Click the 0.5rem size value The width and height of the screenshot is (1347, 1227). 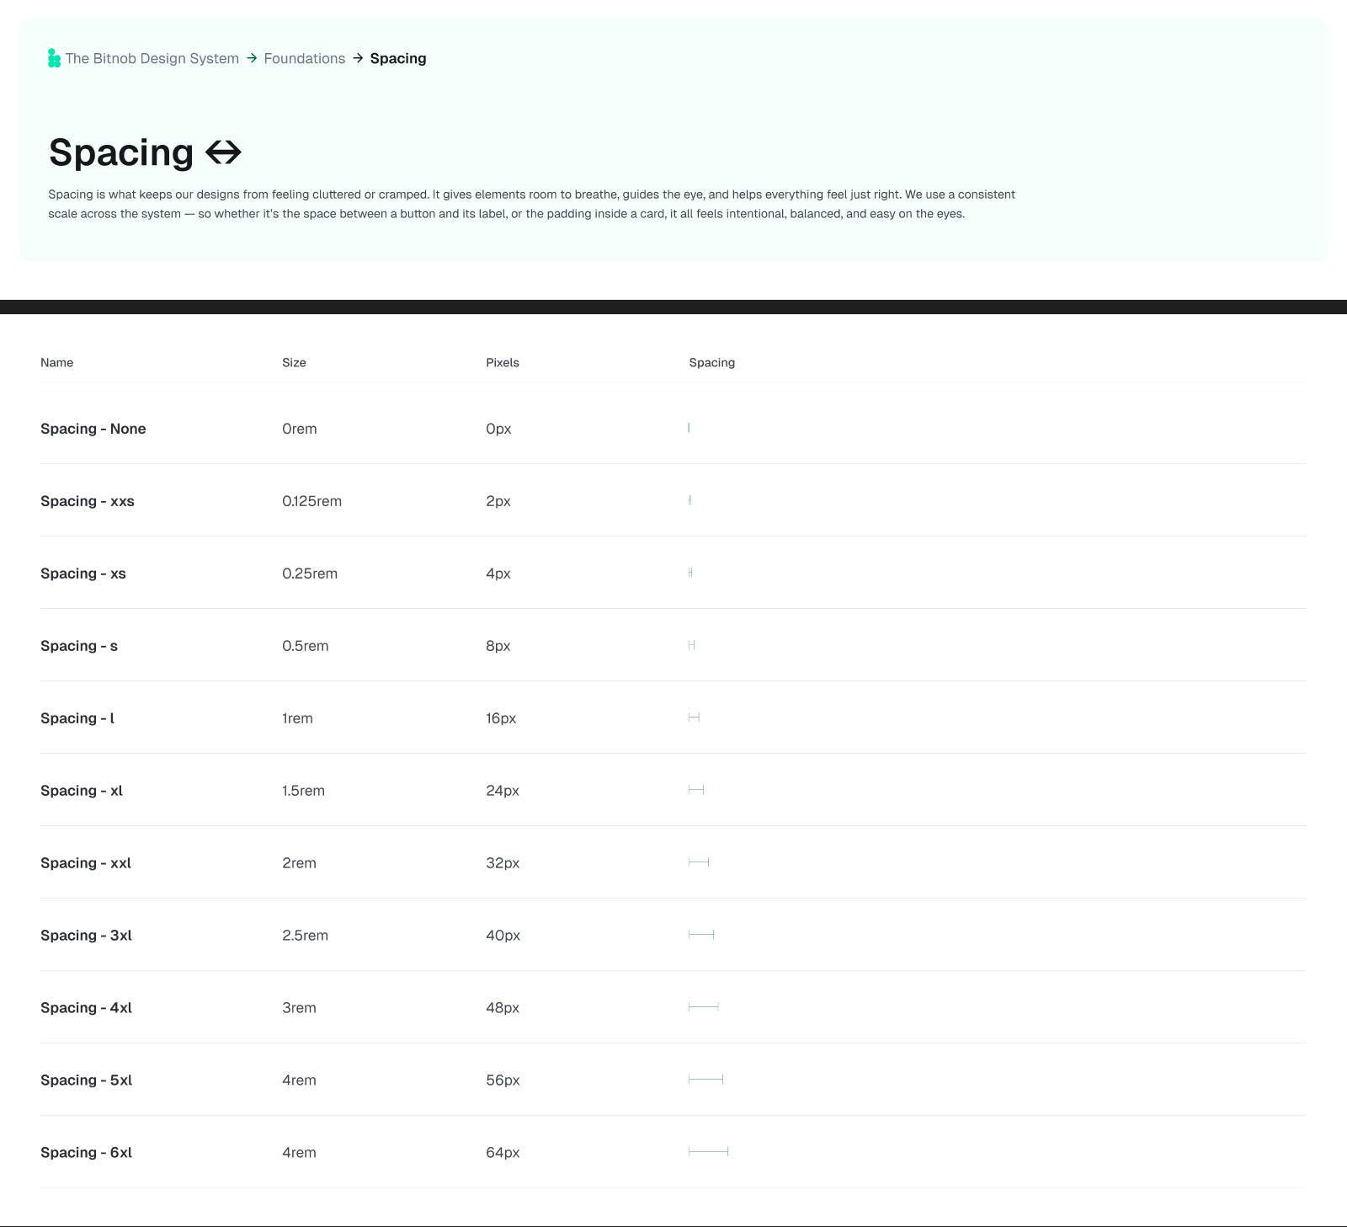[306, 646]
